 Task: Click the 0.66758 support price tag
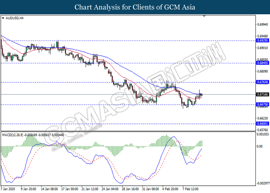(262, 105)
